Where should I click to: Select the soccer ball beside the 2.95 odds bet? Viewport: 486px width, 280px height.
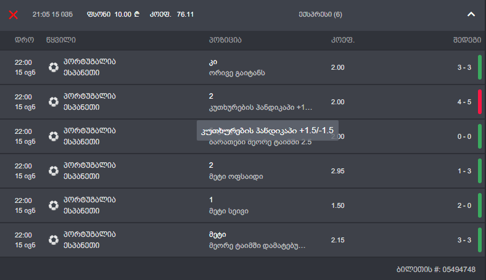(54, 171)
